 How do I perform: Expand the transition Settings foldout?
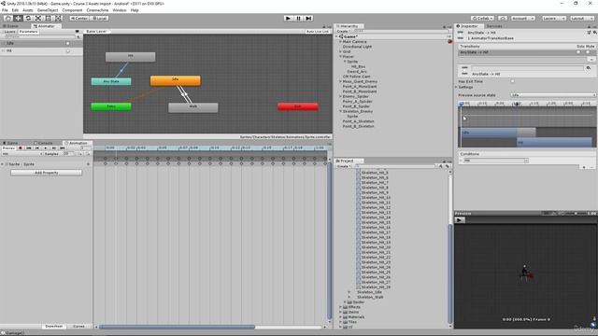coord(457,87)
